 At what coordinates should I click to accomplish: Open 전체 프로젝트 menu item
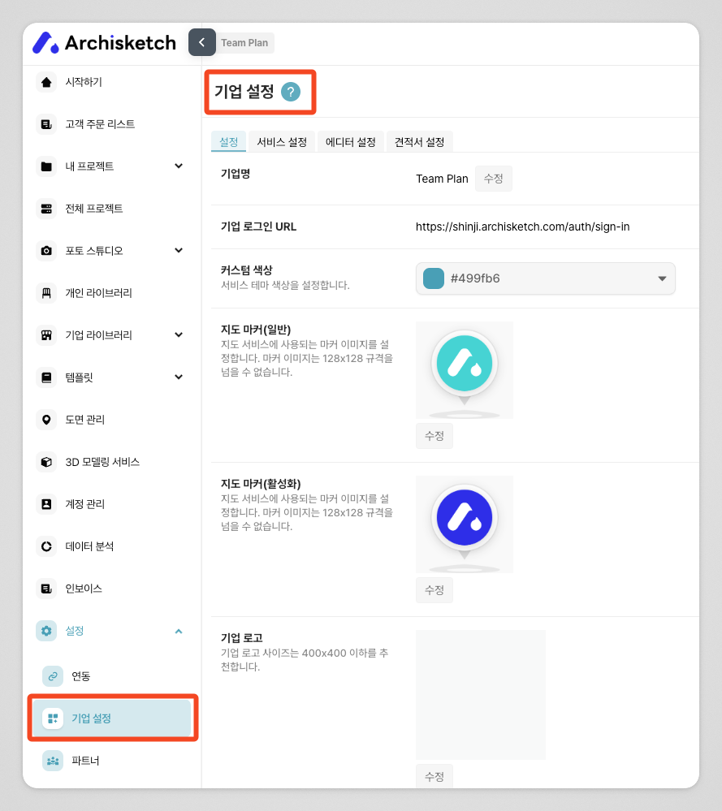[x=94, y=209]
